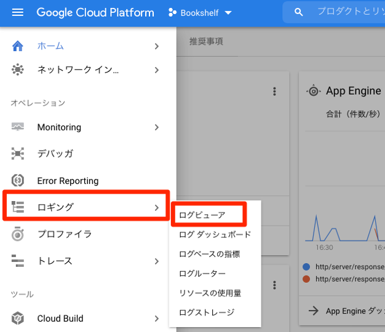Click the Home house icon
This screenshot has width=385, height=332.
pos(18,46)
